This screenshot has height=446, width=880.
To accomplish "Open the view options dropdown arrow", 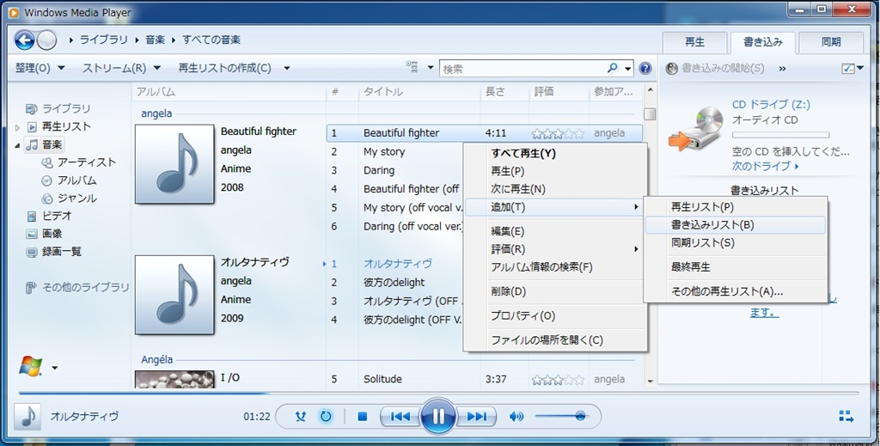I will (431, 68).
